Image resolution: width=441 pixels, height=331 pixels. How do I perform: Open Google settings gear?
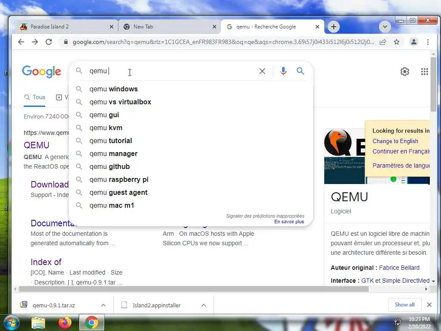click(405, 72)
